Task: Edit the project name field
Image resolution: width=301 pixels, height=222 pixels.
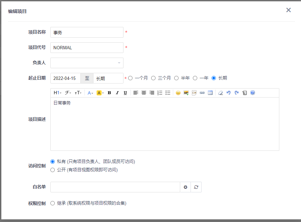Action: [87, 32]
